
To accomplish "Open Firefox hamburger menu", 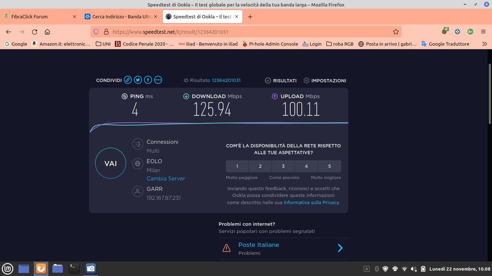I will [483, 32].
